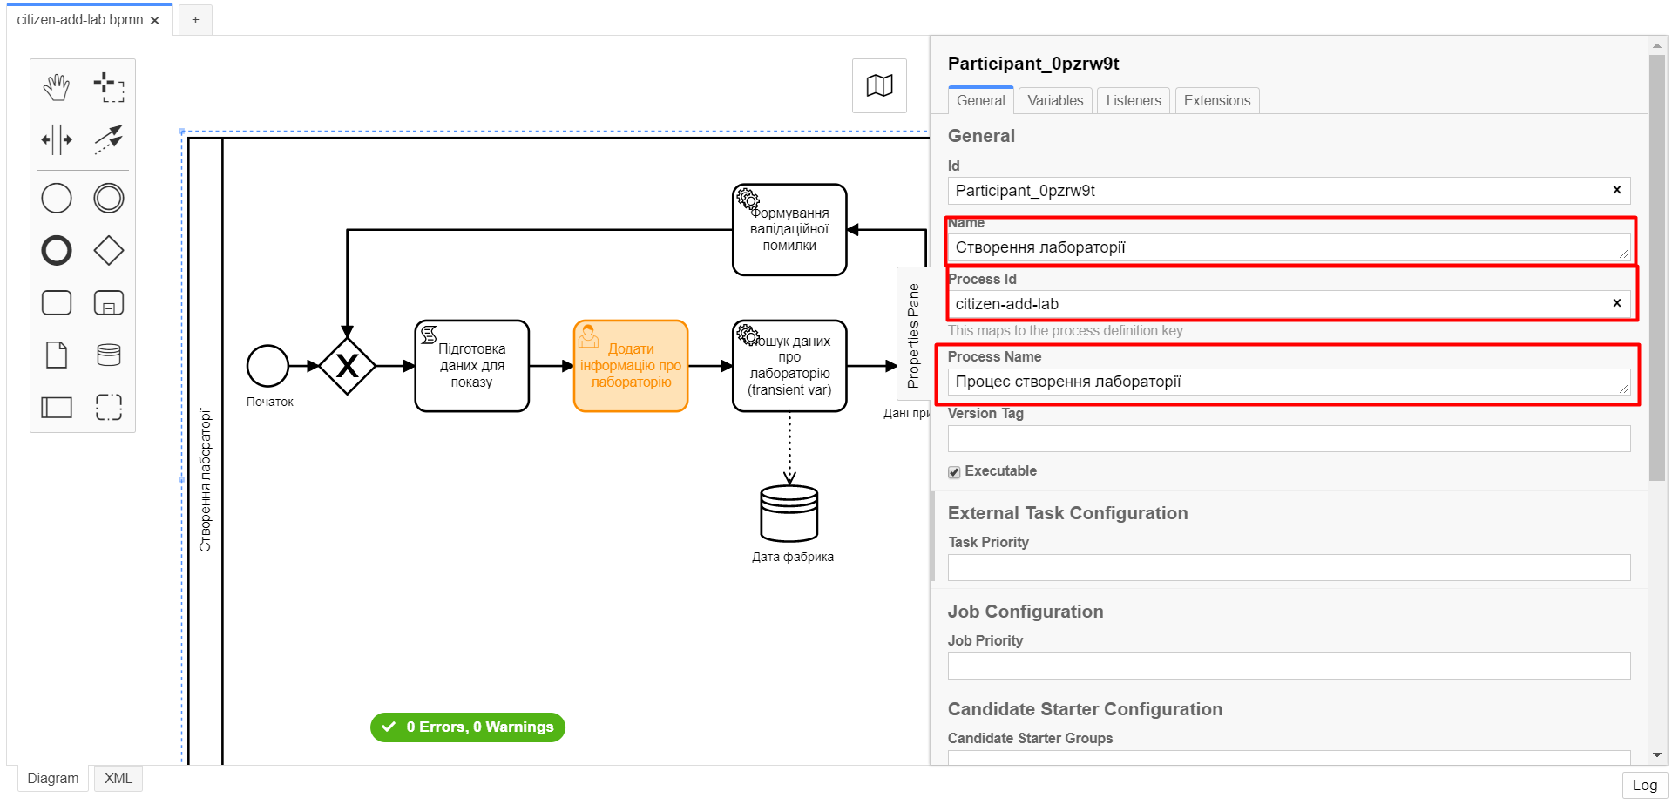
Task: Click the 0 Errors, 0 Warnings badge
Action: click(468, 727)
